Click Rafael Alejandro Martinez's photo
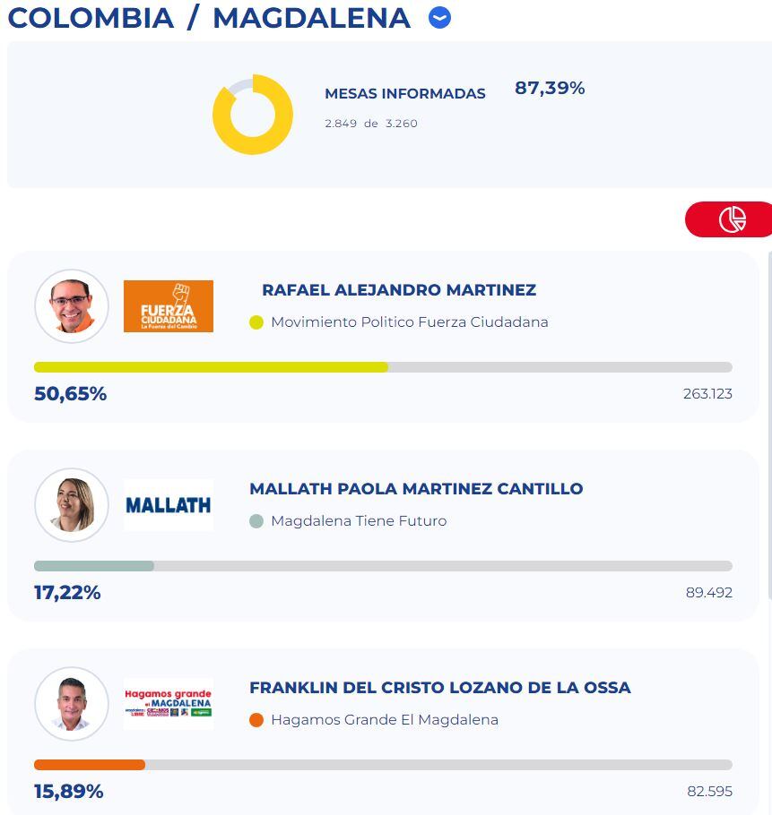Image resolution: width=772 pixels, height=815 pixels. point(72,305)
